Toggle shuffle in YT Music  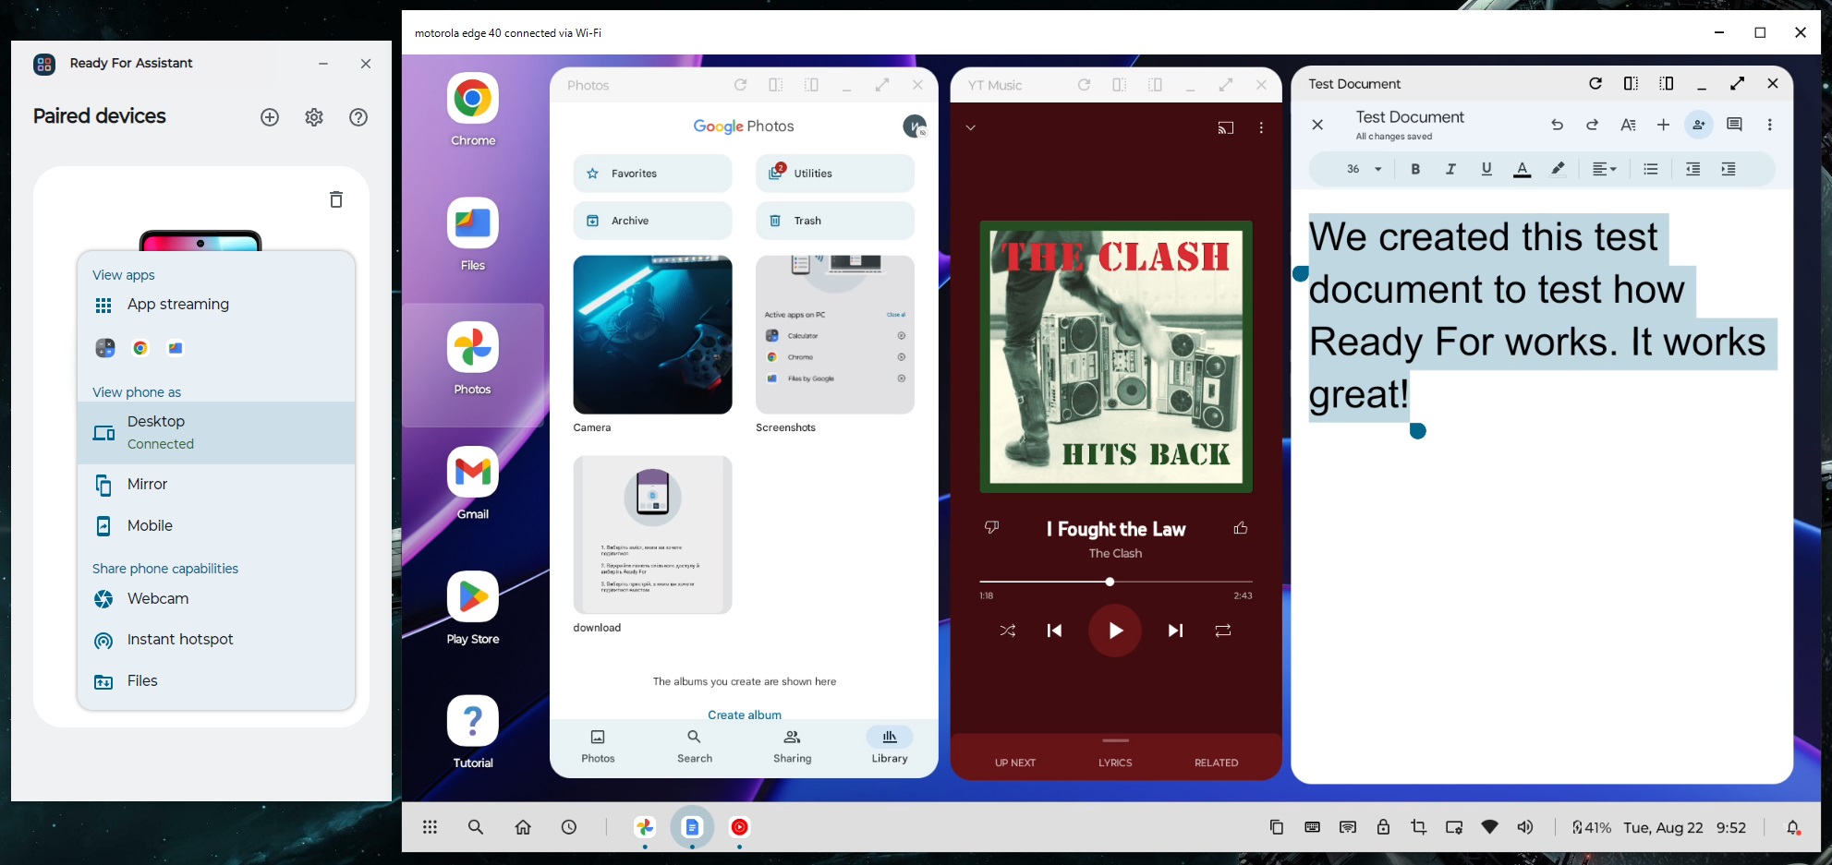point(1008,631)
